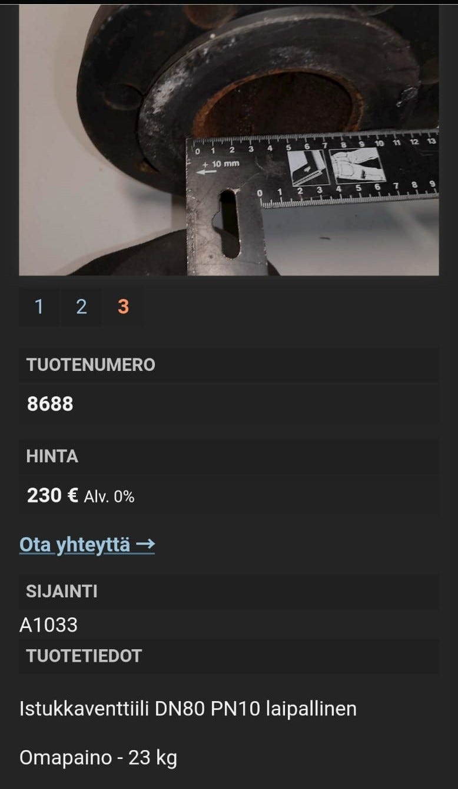The height and width of the screenshot is (789, 458).
Task: Select the highlighted image page 3
Action: (x=123, y=307)
